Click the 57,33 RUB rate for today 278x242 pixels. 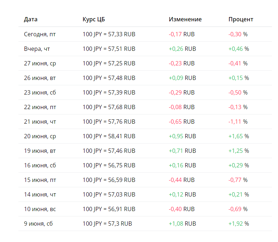109,34
